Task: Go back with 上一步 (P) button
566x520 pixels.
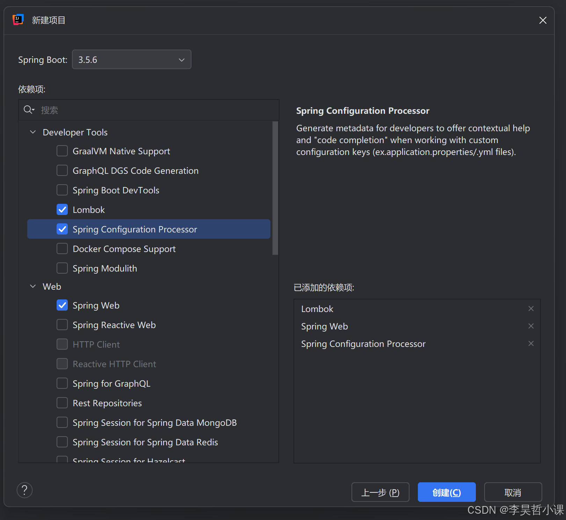Action: point(380,492)
